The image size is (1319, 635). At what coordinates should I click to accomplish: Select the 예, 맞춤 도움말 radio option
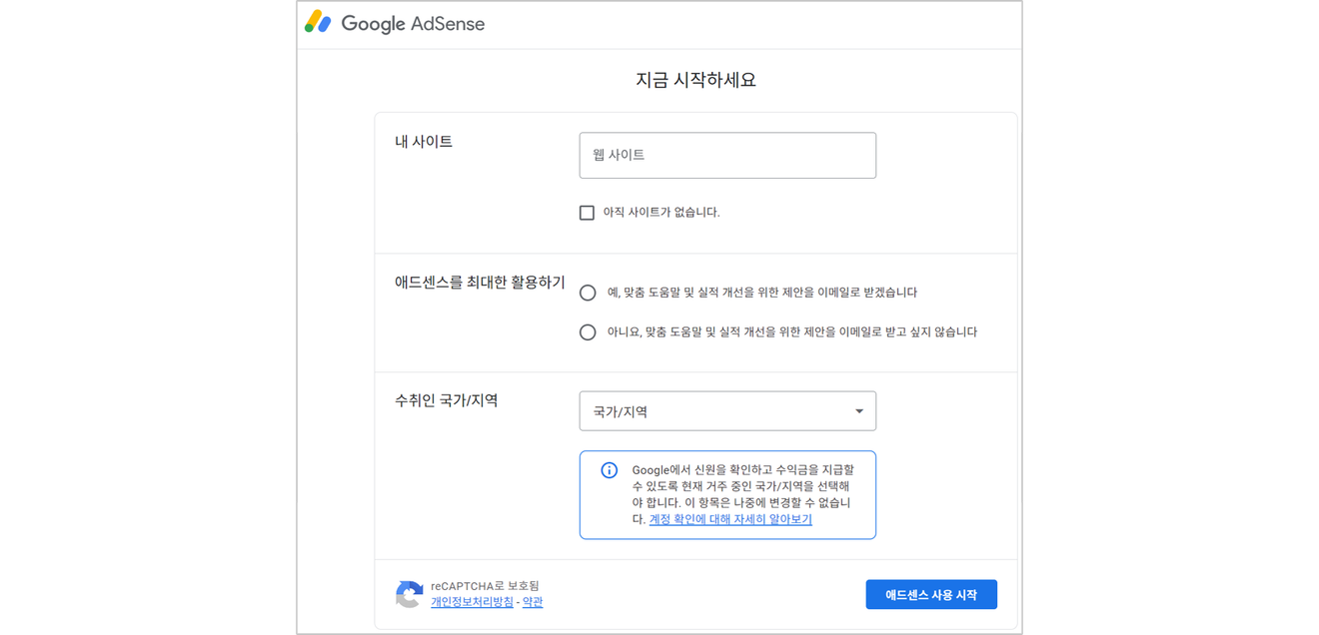pyautogui.click(x=588, y=293)
